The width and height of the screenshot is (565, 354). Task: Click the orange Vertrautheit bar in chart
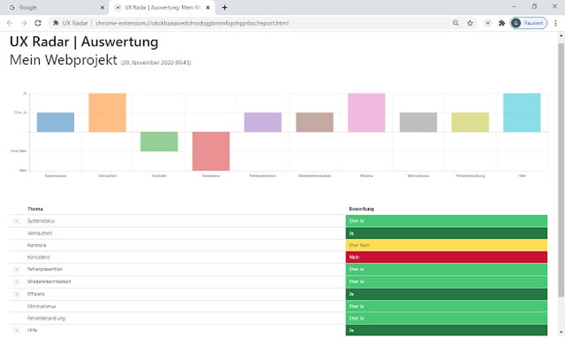click(x=107, y=113)
